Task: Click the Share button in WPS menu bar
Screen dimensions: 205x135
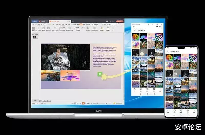Action: coord(104,24)
